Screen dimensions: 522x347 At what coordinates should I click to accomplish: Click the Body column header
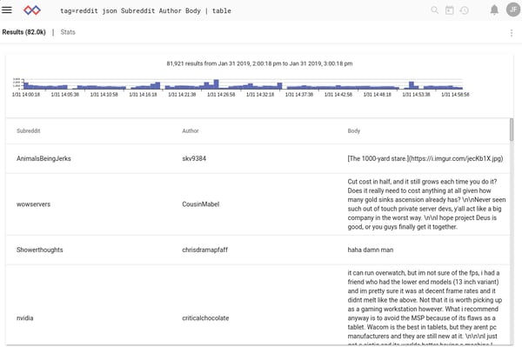pyautogui.click(x=354, y=130)
